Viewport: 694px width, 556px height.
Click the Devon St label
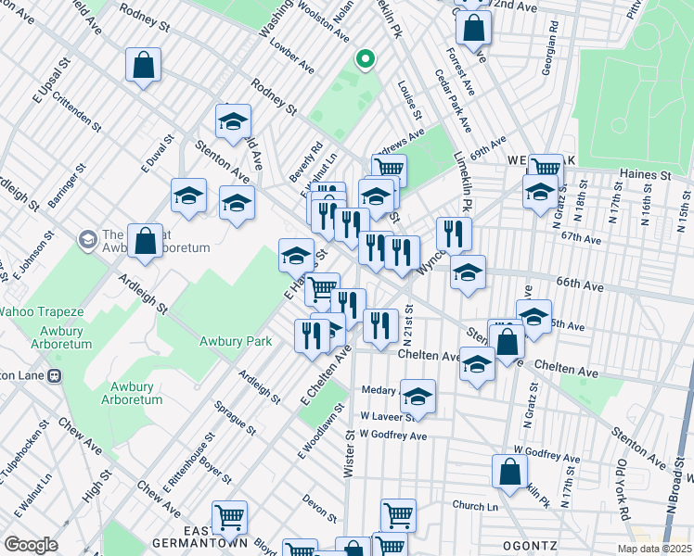point(319,508)
